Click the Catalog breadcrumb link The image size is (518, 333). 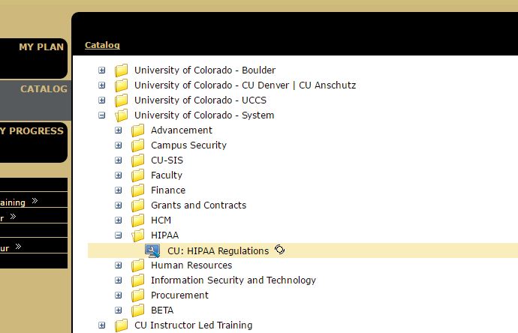point(102,45)
